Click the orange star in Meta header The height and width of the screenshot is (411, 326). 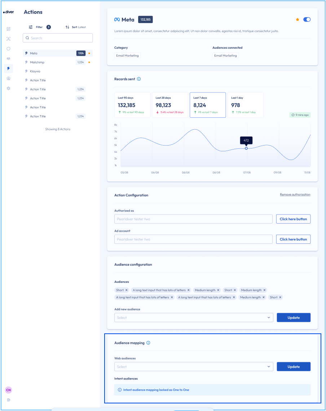(x=298, y=20)
